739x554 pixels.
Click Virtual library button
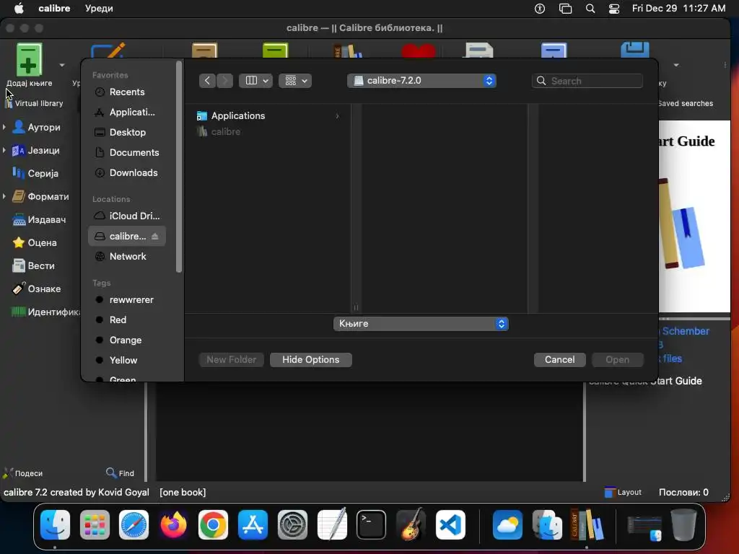tap(33, 103)
